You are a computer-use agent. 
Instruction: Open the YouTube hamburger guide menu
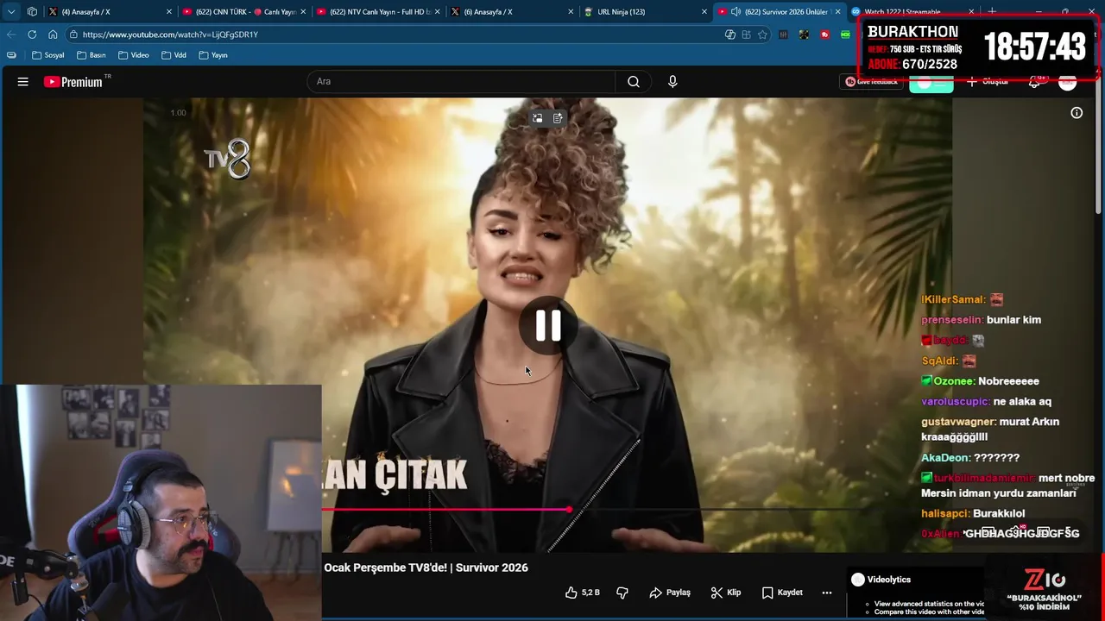[23, 82]
